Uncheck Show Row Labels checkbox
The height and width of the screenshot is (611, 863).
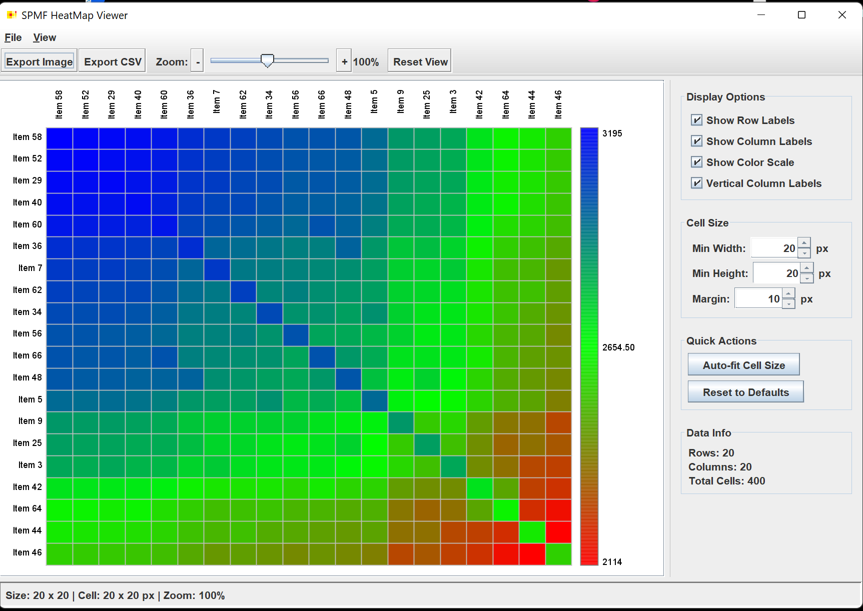pos(696,120)
